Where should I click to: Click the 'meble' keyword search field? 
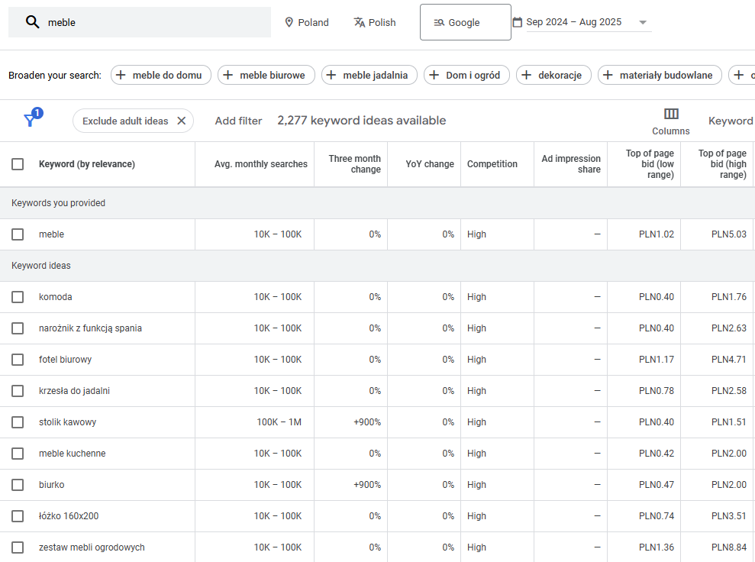coord(153,22)
